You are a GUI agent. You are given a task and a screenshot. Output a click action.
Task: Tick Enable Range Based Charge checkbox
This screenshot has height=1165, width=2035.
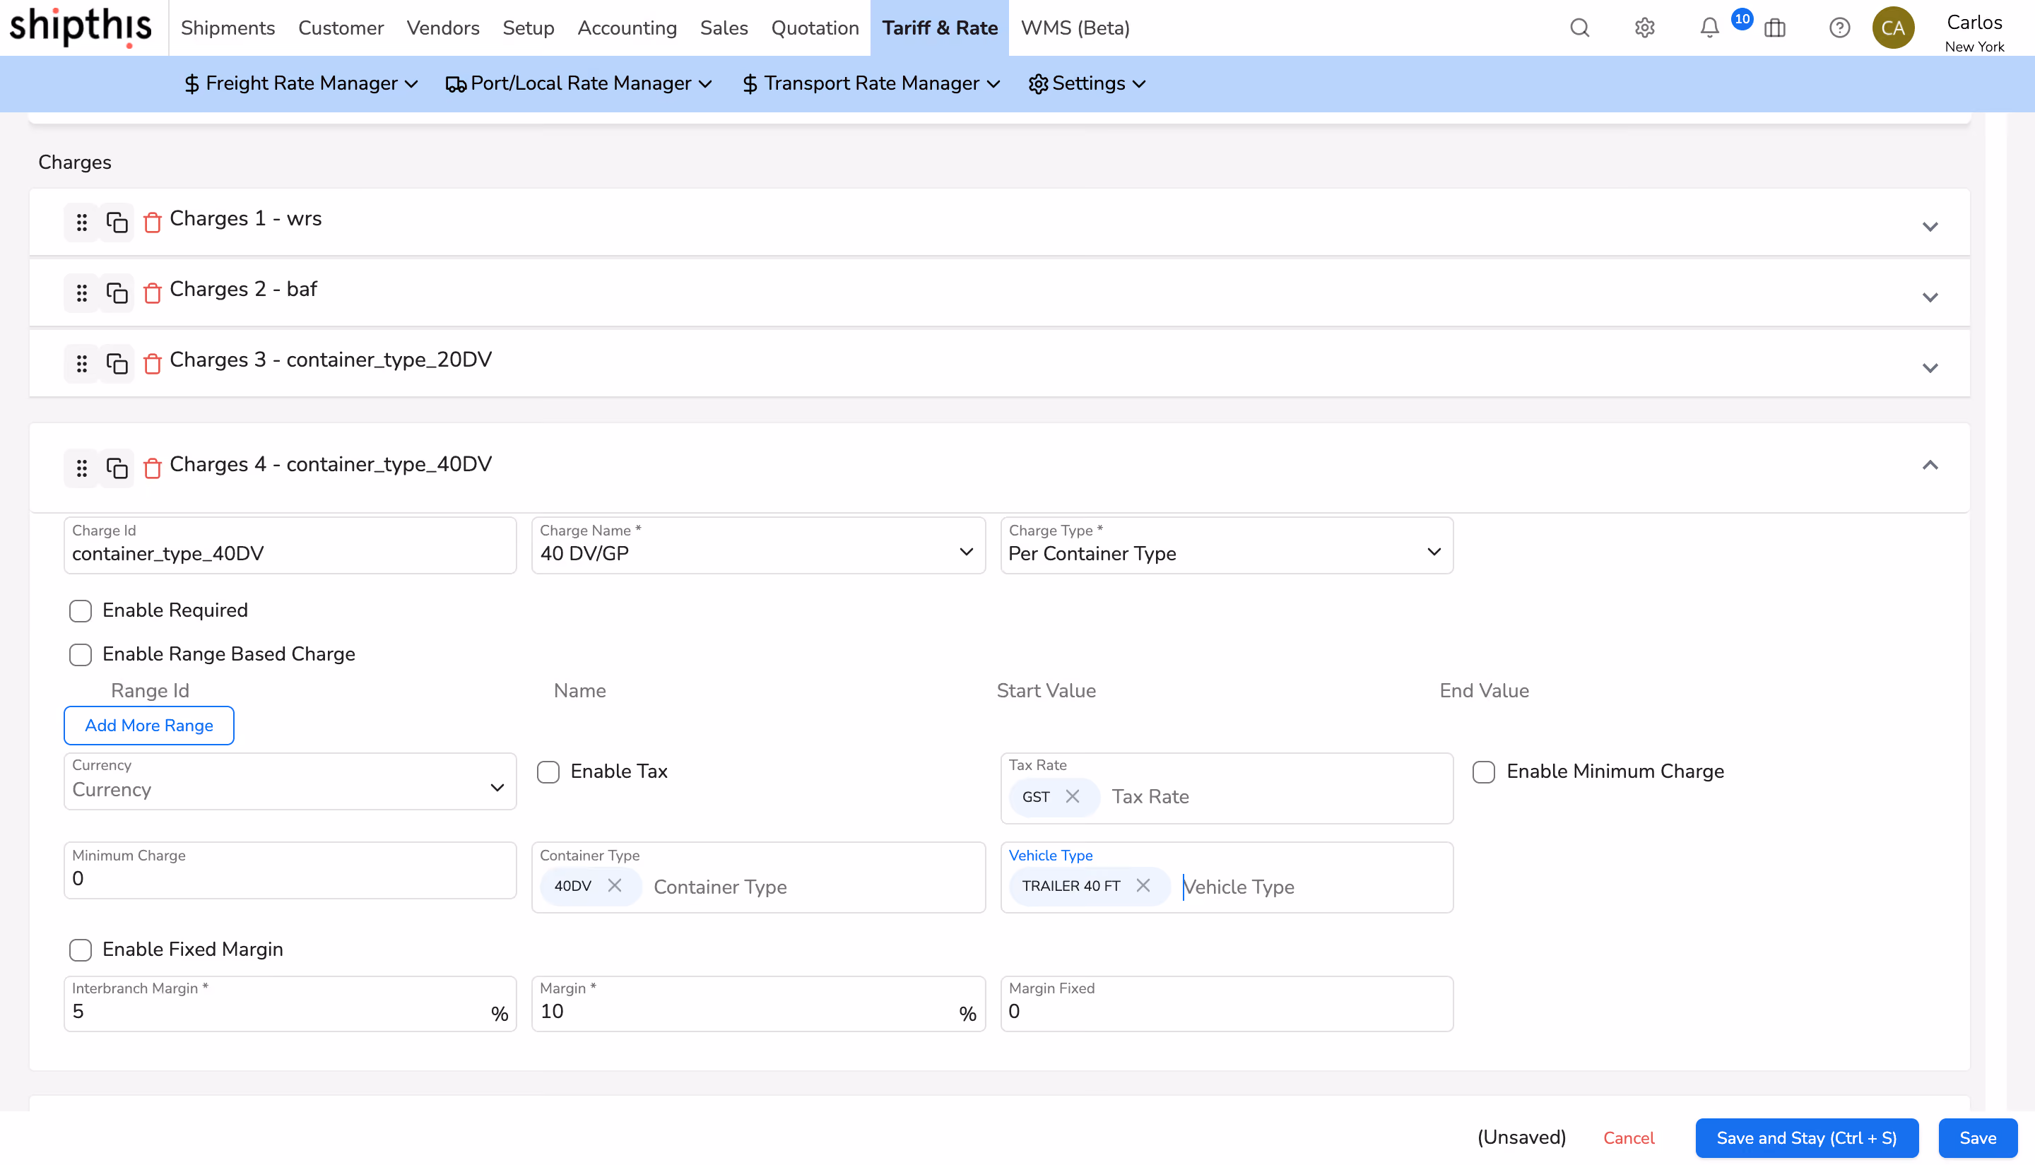click(x=80, y=654)
